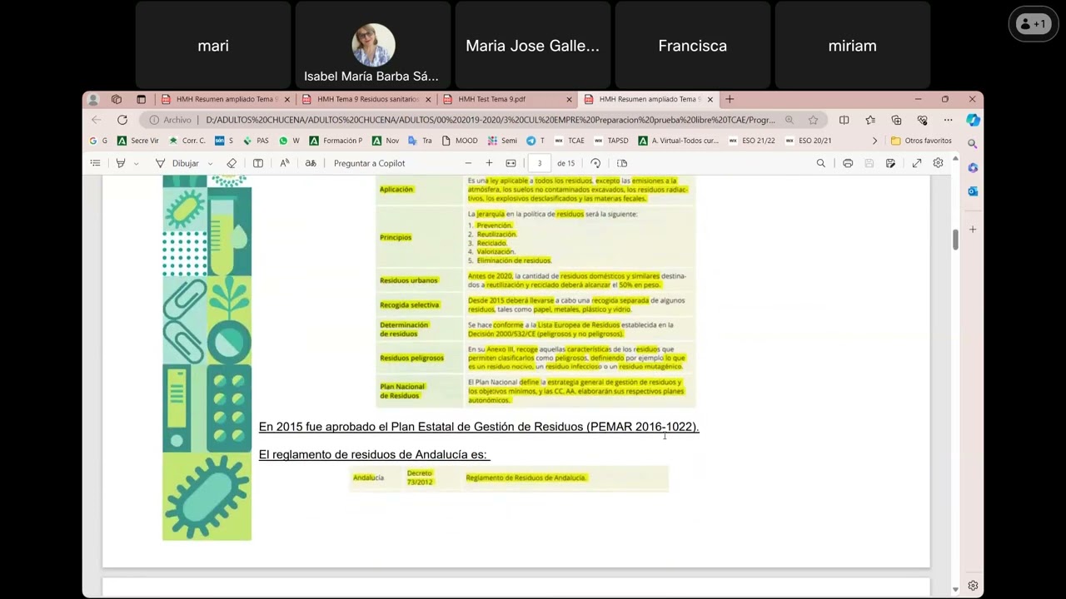This screenshot has height=599, width=1066.
Task: Zoom out the PDF with minus
Action: (x=468, y=163)
